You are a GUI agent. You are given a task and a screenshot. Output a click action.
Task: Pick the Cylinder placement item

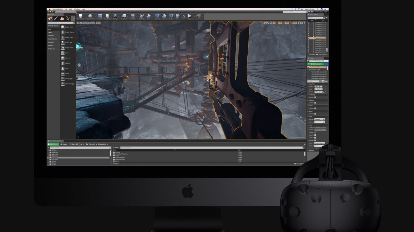tap(67, 63)
